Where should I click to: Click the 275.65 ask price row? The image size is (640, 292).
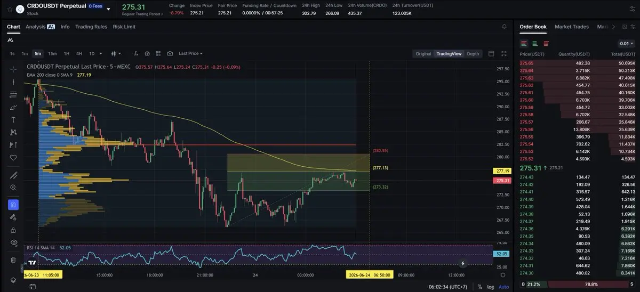coord(578,63)
